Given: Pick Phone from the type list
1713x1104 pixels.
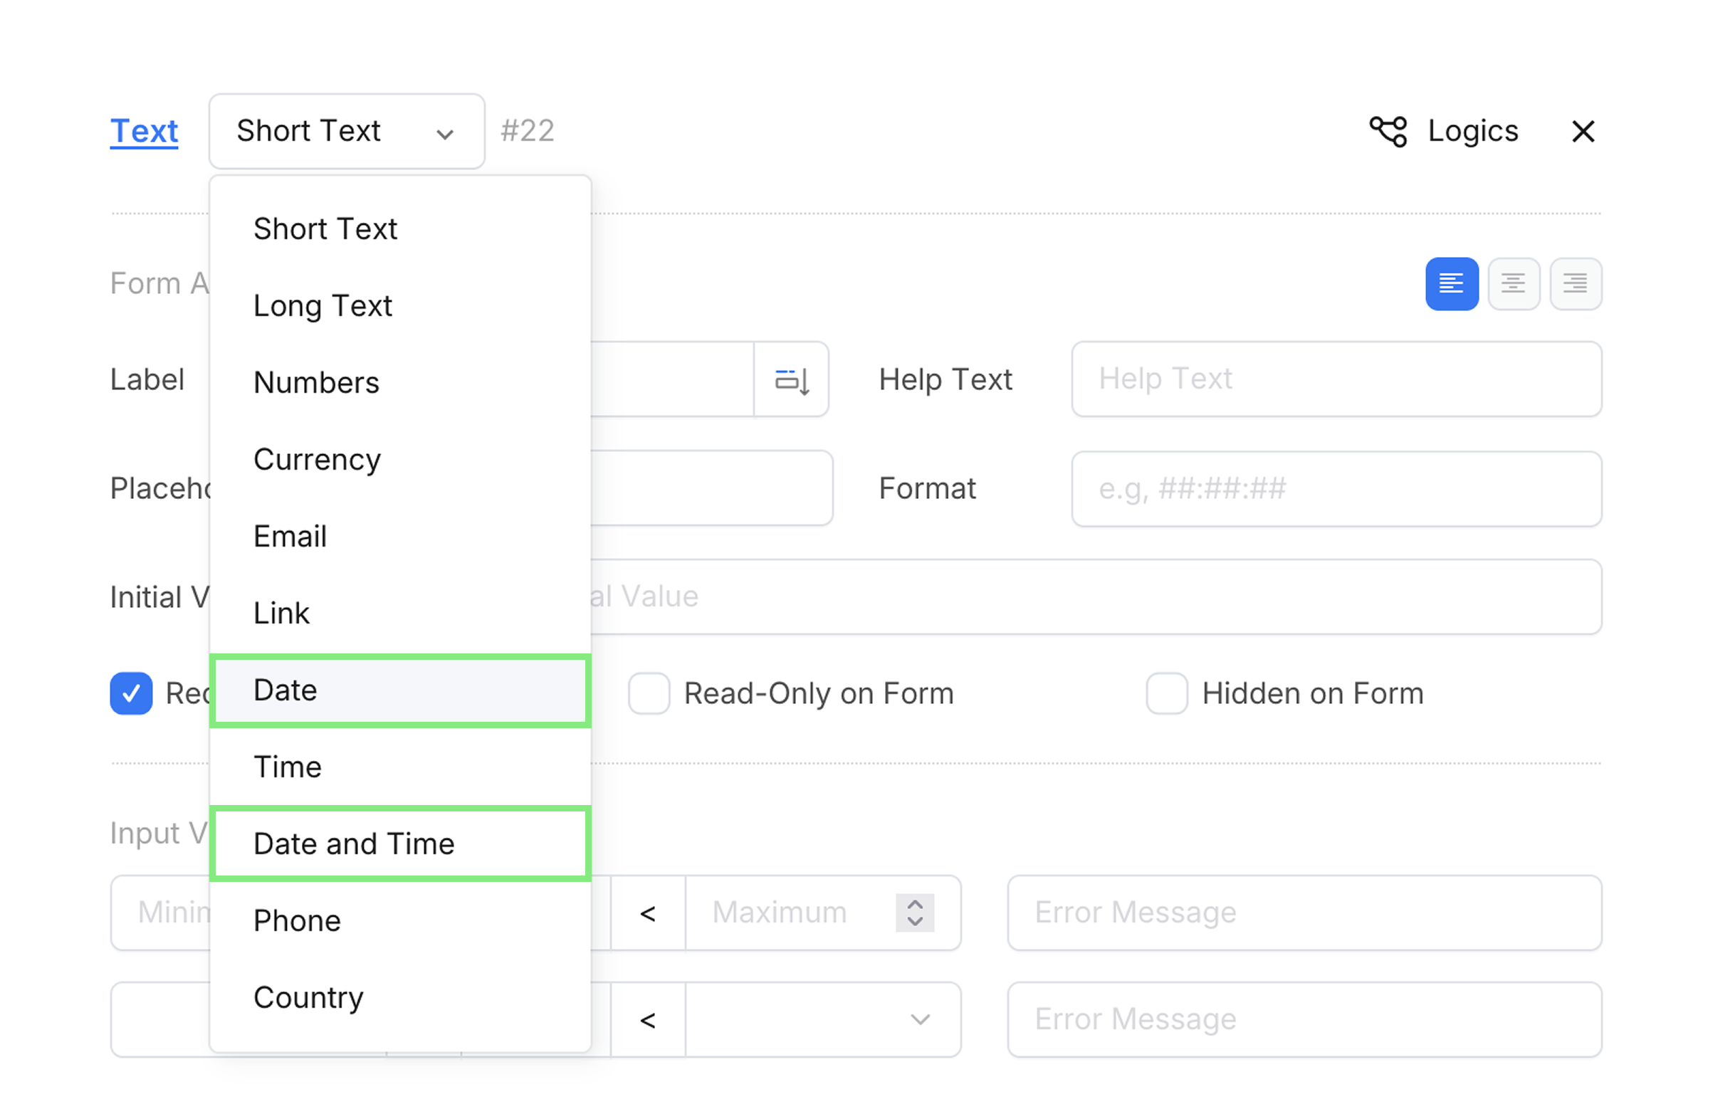Looking at the screenshot, I should pyautogui.click(x=297, y=920).
